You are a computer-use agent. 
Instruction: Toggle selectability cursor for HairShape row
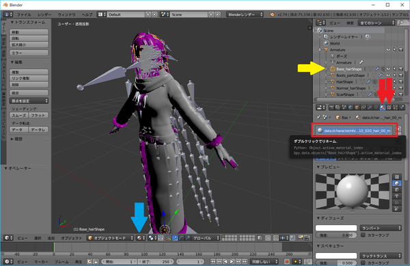(x=394, y=82)
